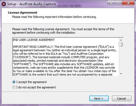136x106 pixels.
Task: Click the bold 'License Agreement' heading
Action: tap(22, 13)
